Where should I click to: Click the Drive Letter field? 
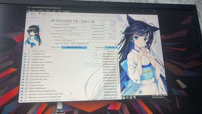(x=74, y=37)
